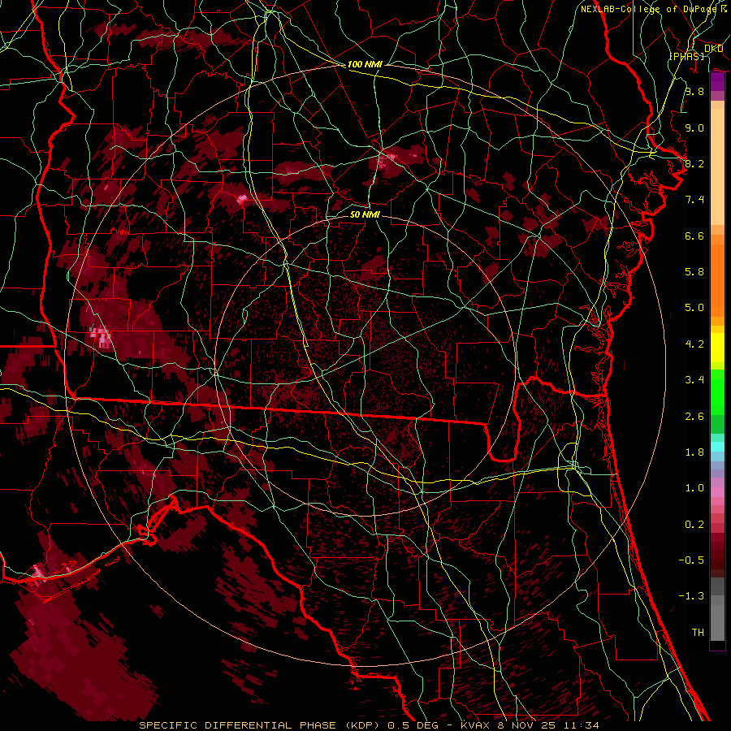Pick the bright green segment of the color bar
Screen dimensions: 731x731
(717, 391)
